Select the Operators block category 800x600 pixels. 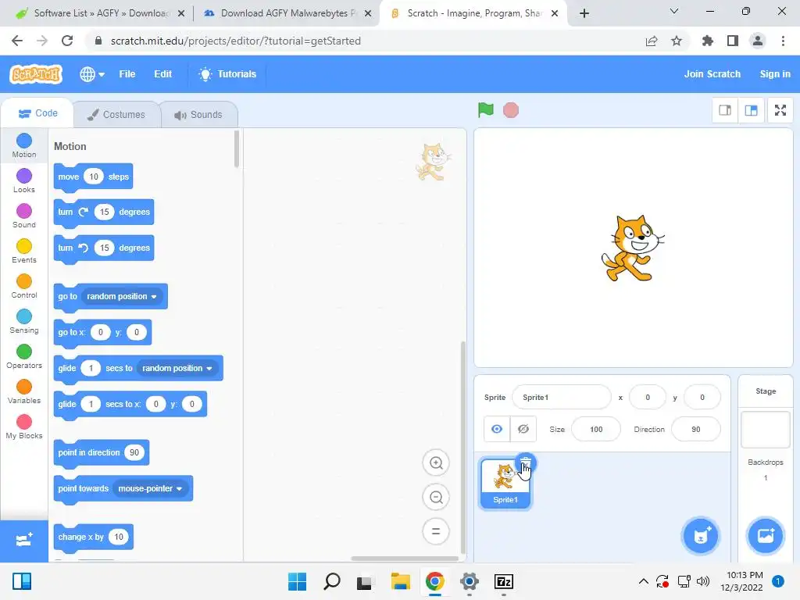(24, 357)
